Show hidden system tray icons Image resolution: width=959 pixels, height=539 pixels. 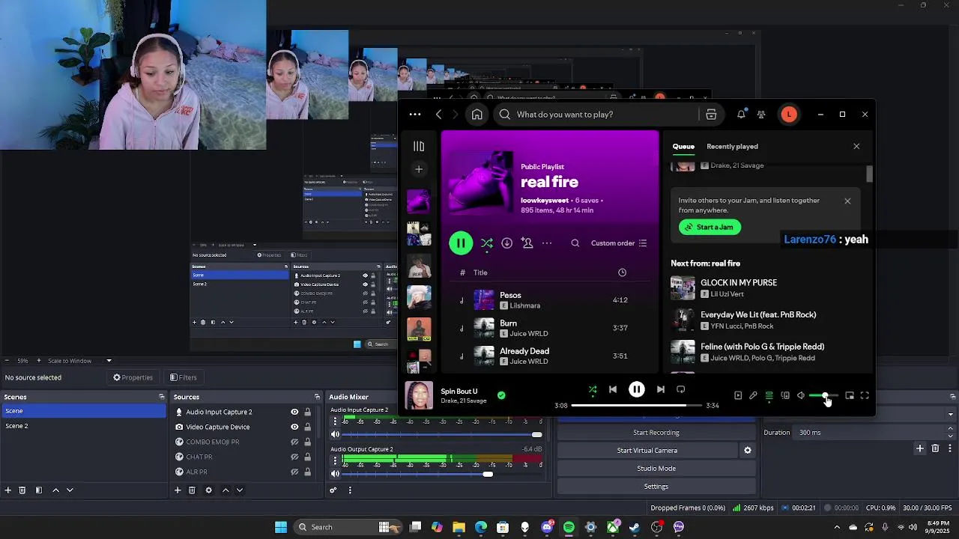click(x=837, y=527)
